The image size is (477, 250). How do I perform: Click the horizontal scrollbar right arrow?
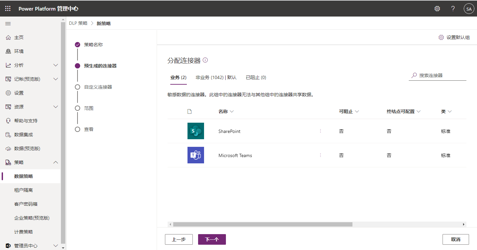point(464,224)
